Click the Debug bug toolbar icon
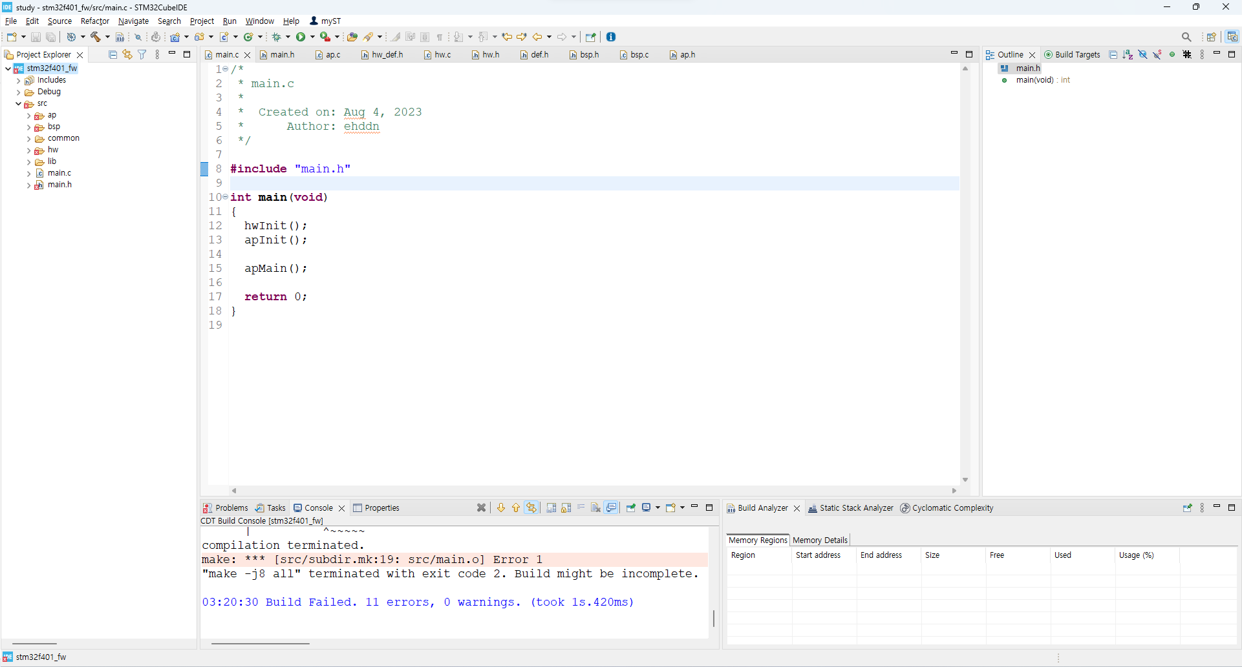The width and height of the screenshot is (1242, 667). 277,37
